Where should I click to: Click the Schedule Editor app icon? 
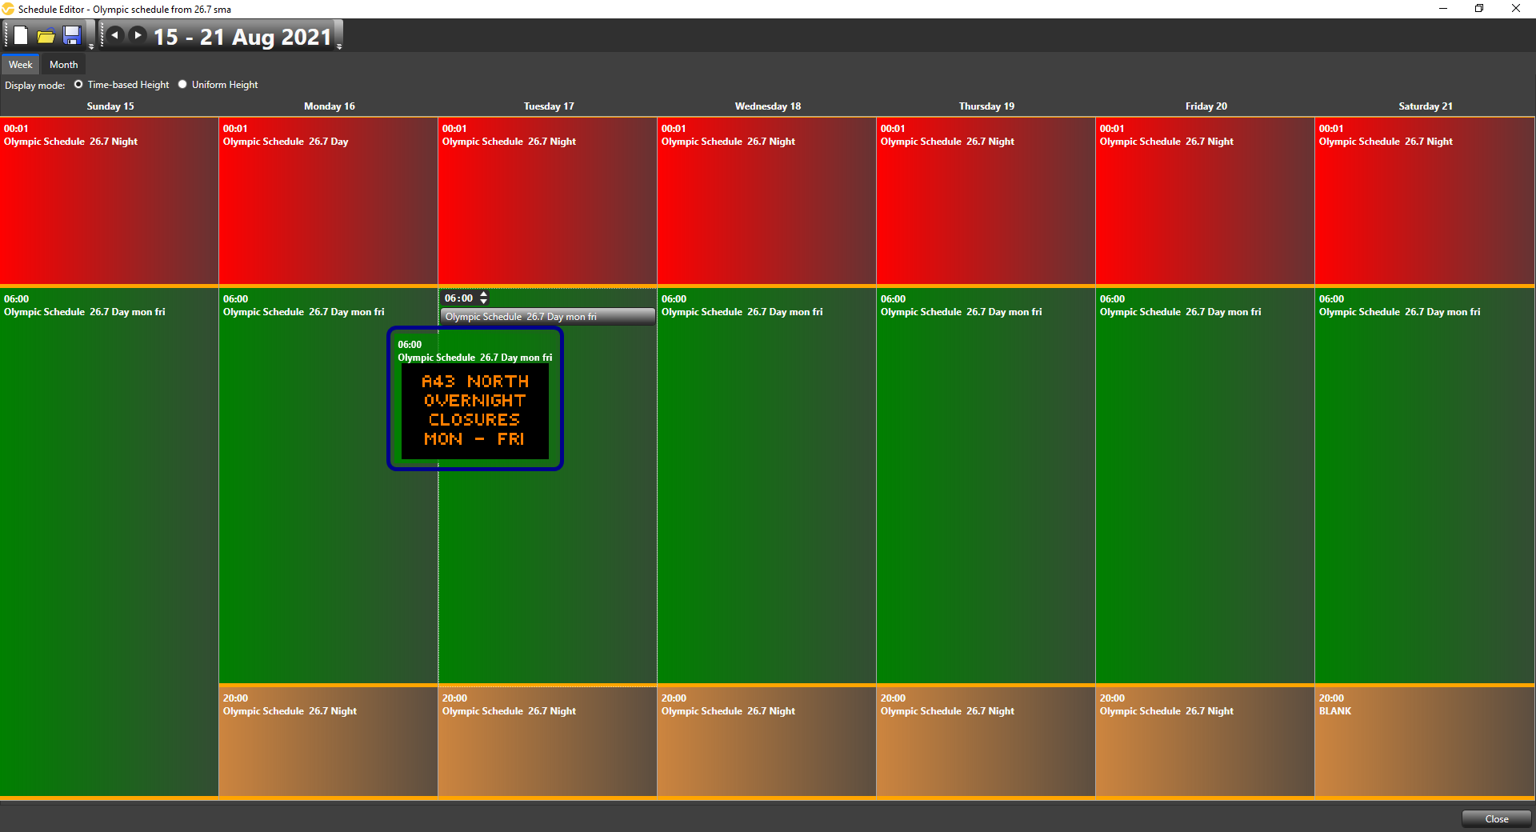click(x=8, y=9)
